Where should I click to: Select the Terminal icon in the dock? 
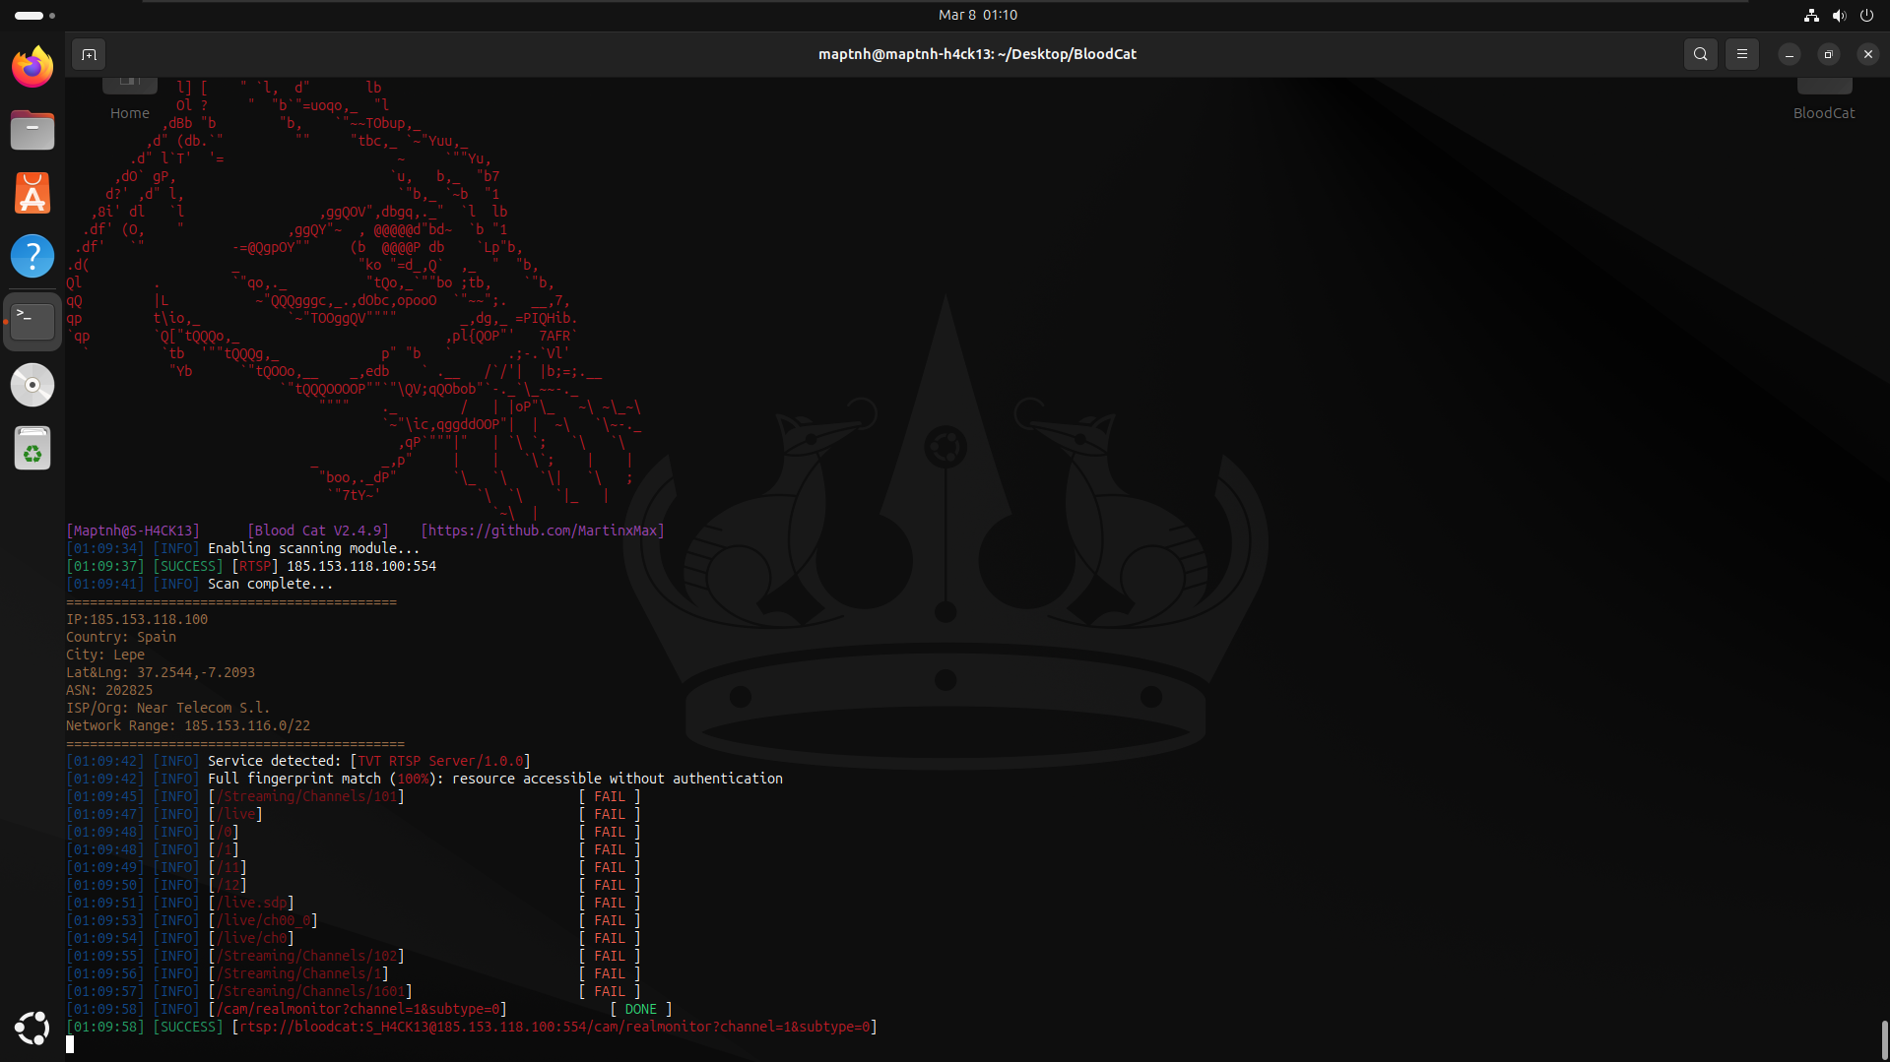coord(33,321)
